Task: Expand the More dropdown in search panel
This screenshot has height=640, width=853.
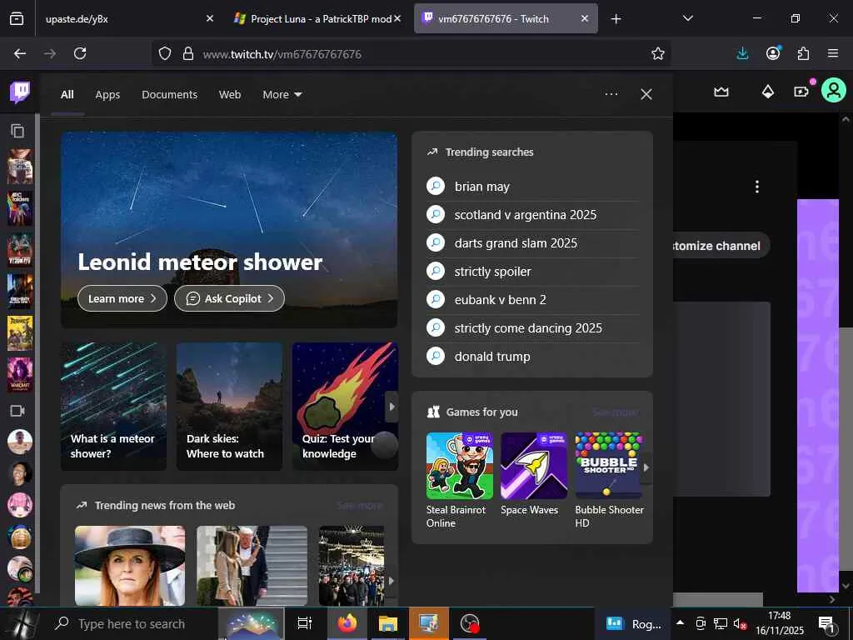Action: [282, 95]
